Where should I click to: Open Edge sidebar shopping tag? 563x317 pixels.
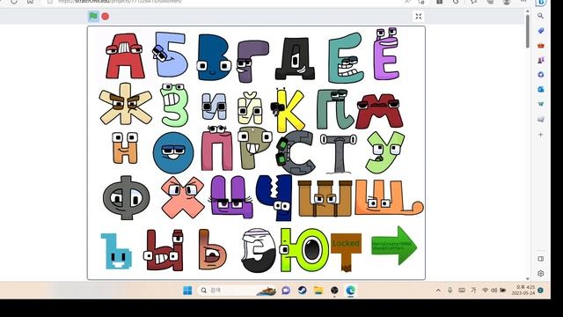[541, 31]
